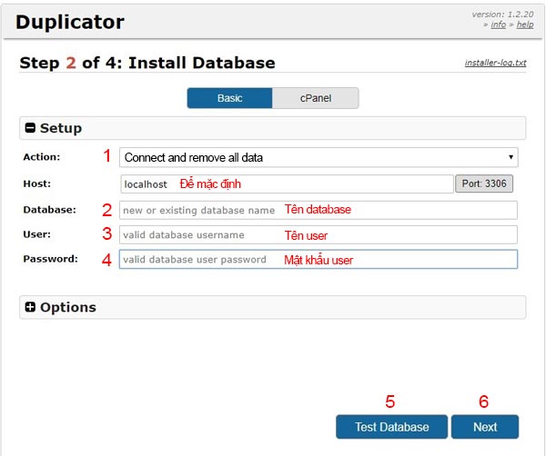Image resolution: width=546 pixels, height=456 pixels.
Task: Click the Test Database button
Action: tap(391, 427)
